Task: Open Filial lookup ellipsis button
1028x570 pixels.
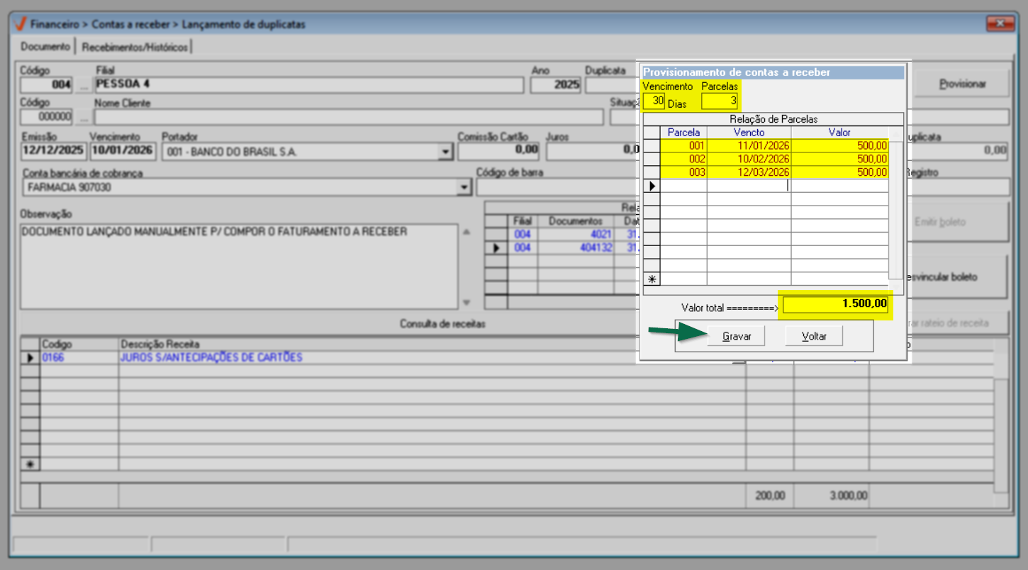Action: [84, 85]
